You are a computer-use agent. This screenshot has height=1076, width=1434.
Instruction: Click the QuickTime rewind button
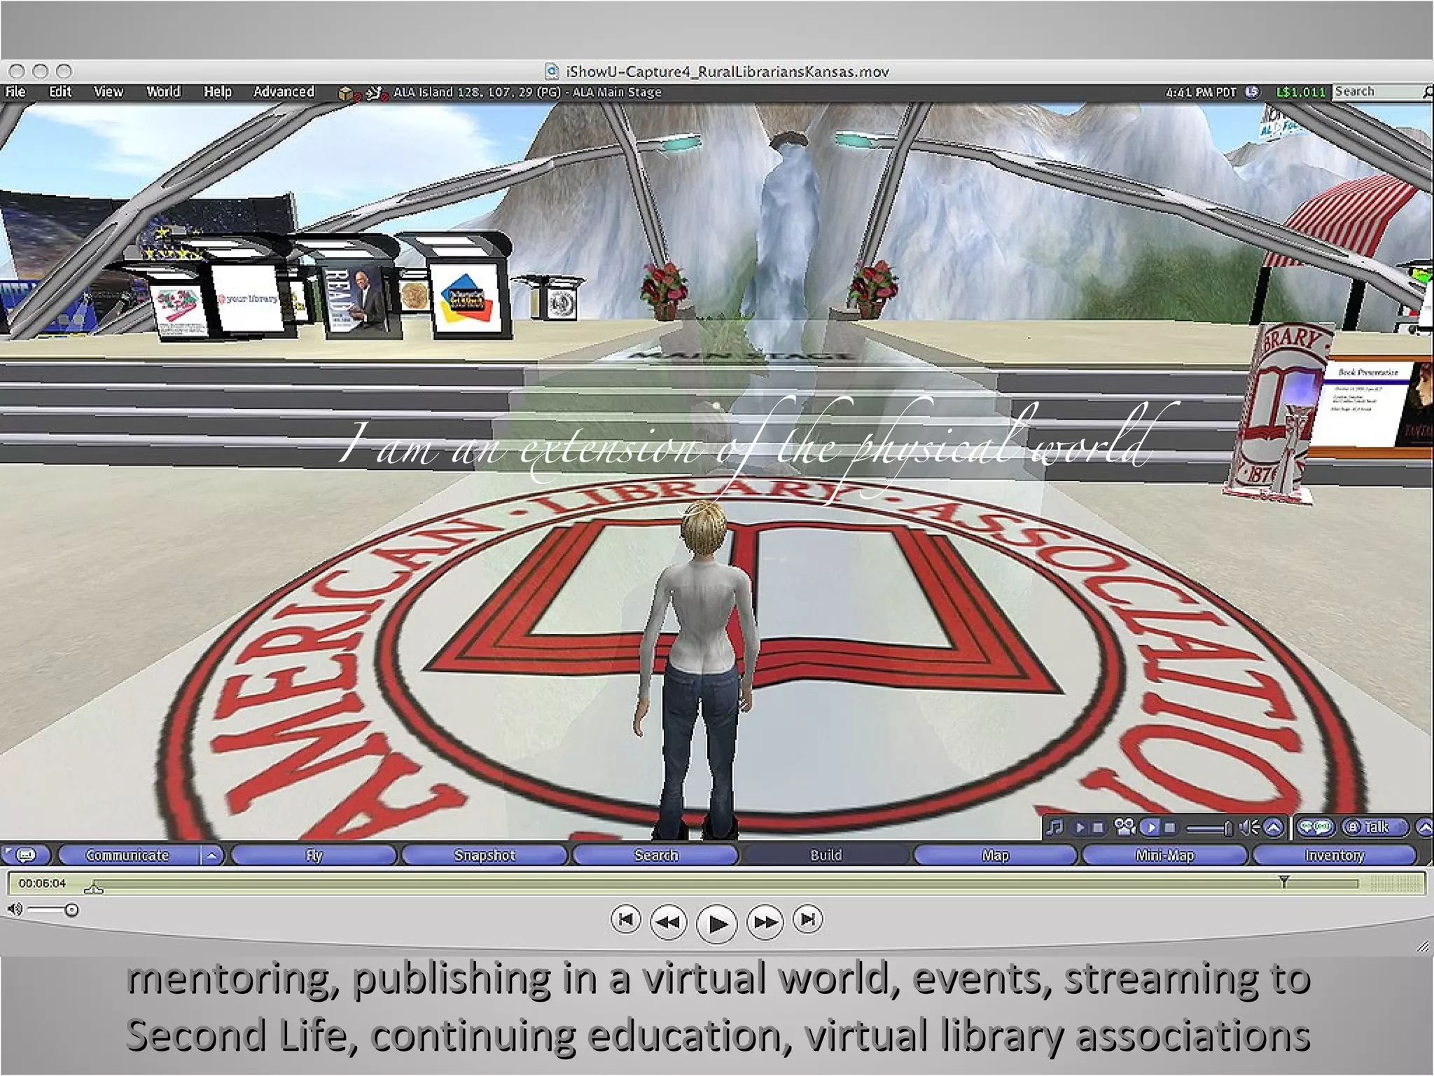669,922
